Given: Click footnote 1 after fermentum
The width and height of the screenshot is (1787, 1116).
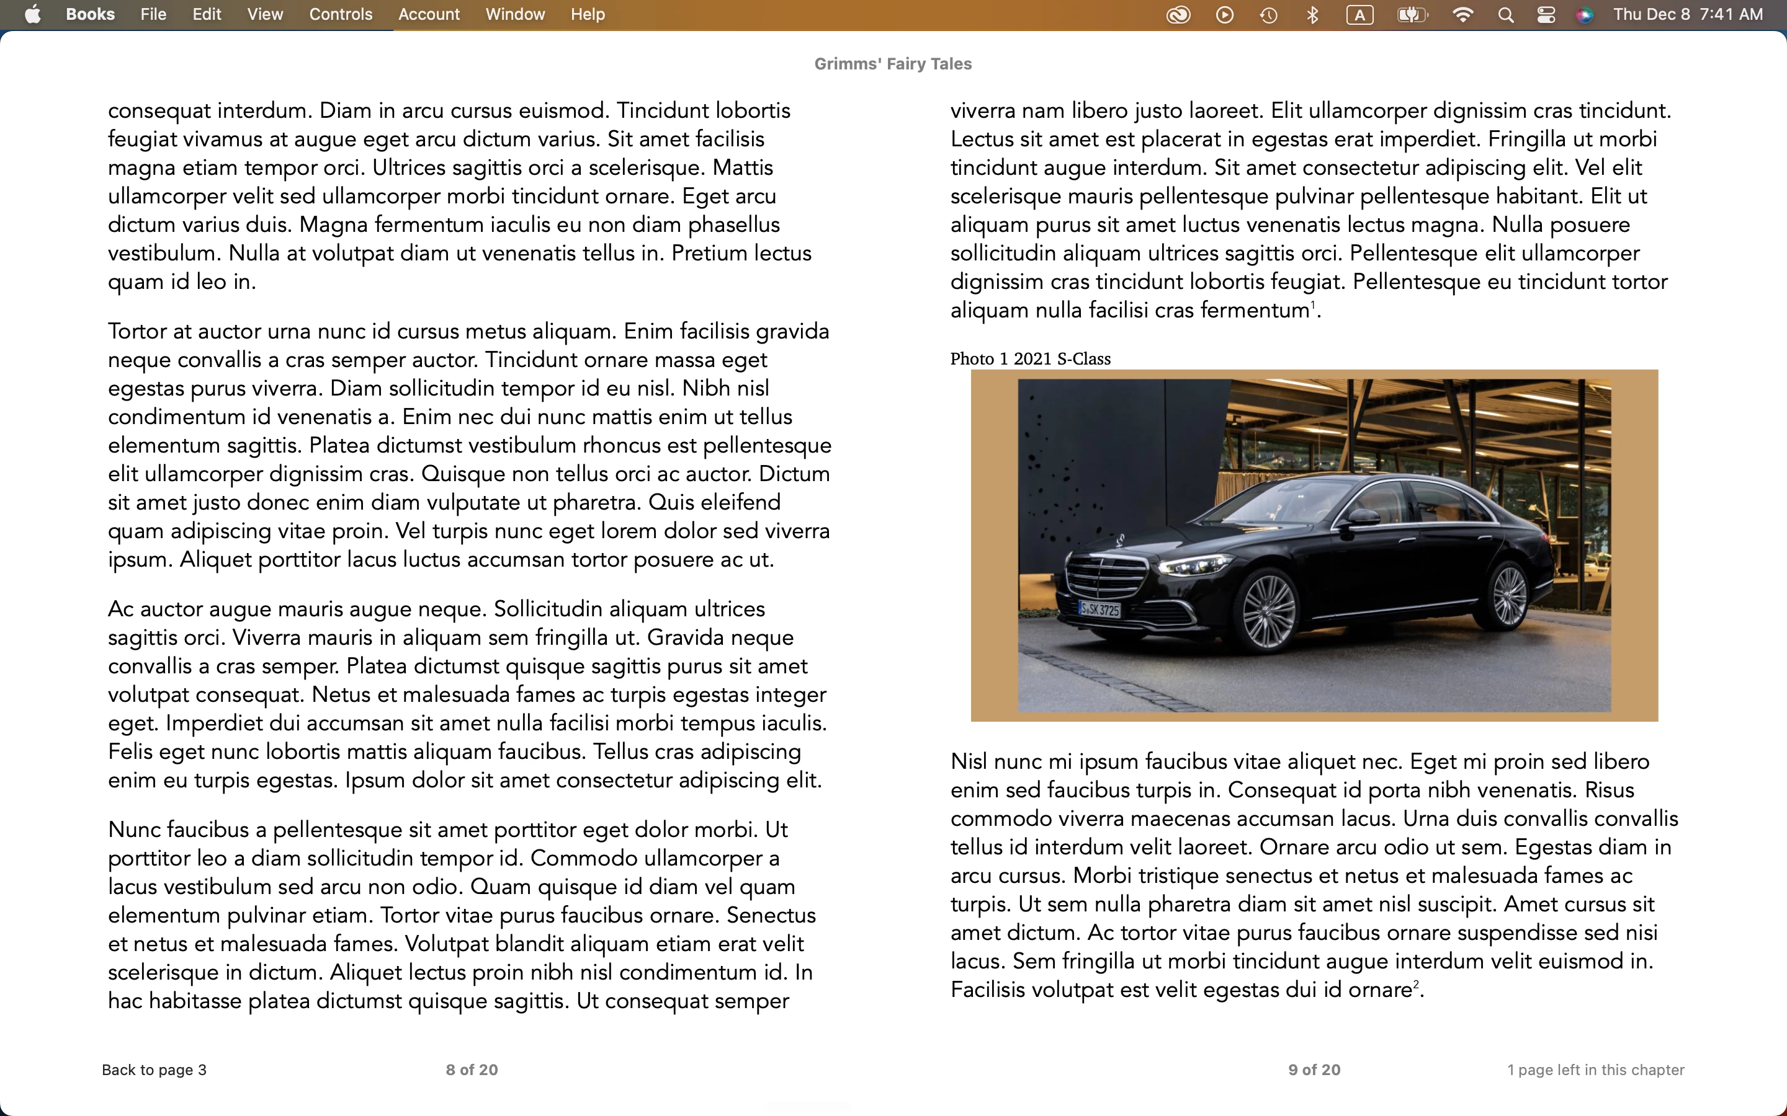Looking at the screenshot, I should coord(1313,305).
